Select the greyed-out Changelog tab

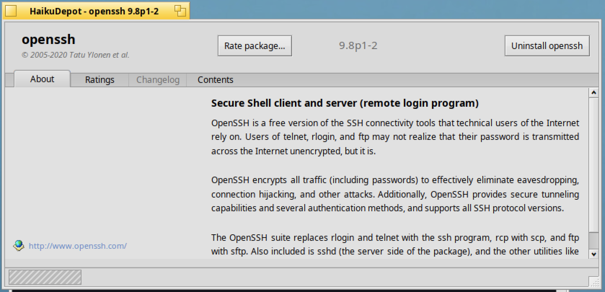[x=158, y=80]
